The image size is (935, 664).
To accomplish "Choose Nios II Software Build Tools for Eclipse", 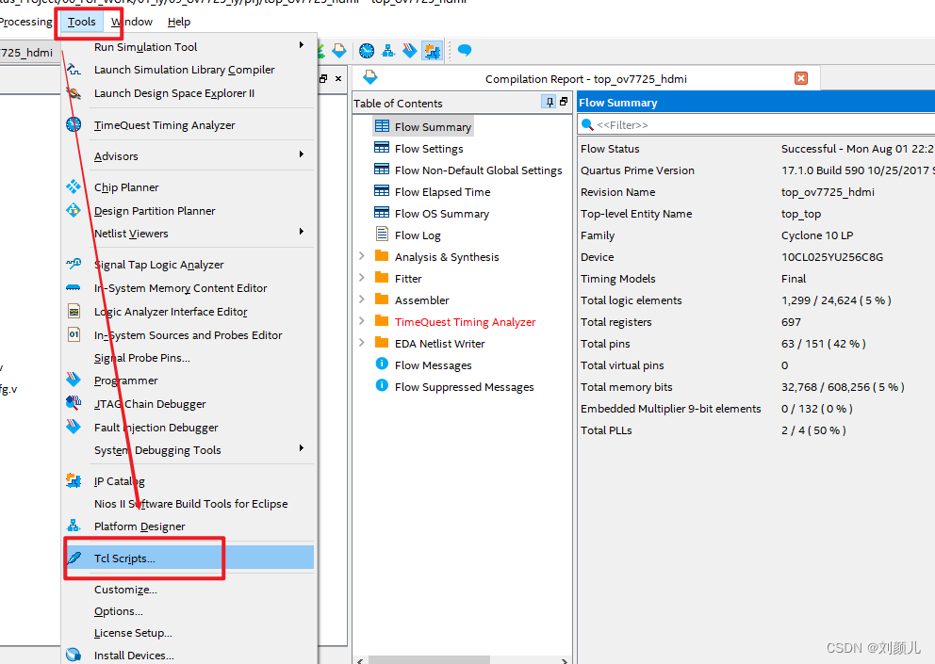I will click(x=190, y=504).
